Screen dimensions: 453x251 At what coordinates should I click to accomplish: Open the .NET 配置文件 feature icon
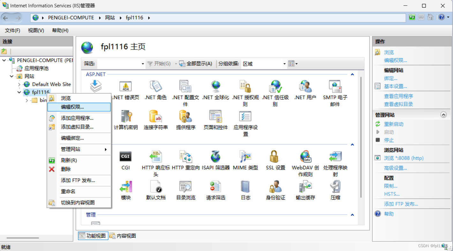pyautogui.click(x=185, y=86)
